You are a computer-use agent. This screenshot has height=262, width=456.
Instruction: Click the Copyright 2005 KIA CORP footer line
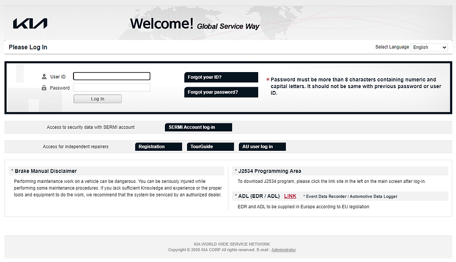[x=232, y=250]
